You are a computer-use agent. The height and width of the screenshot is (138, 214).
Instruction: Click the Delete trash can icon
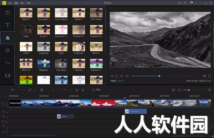(x=42, y=90)
